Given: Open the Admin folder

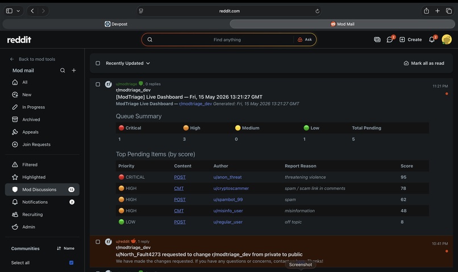Looking at the screenshot, I should point(42,227).
